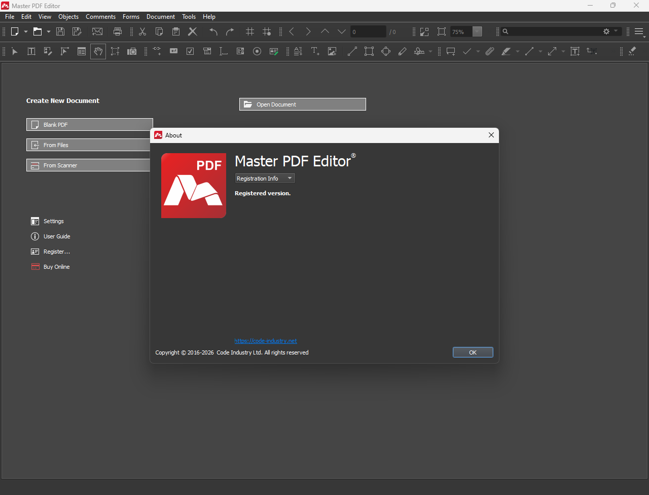
Task: Open the User Guide link
Action: tap(50, 236)
